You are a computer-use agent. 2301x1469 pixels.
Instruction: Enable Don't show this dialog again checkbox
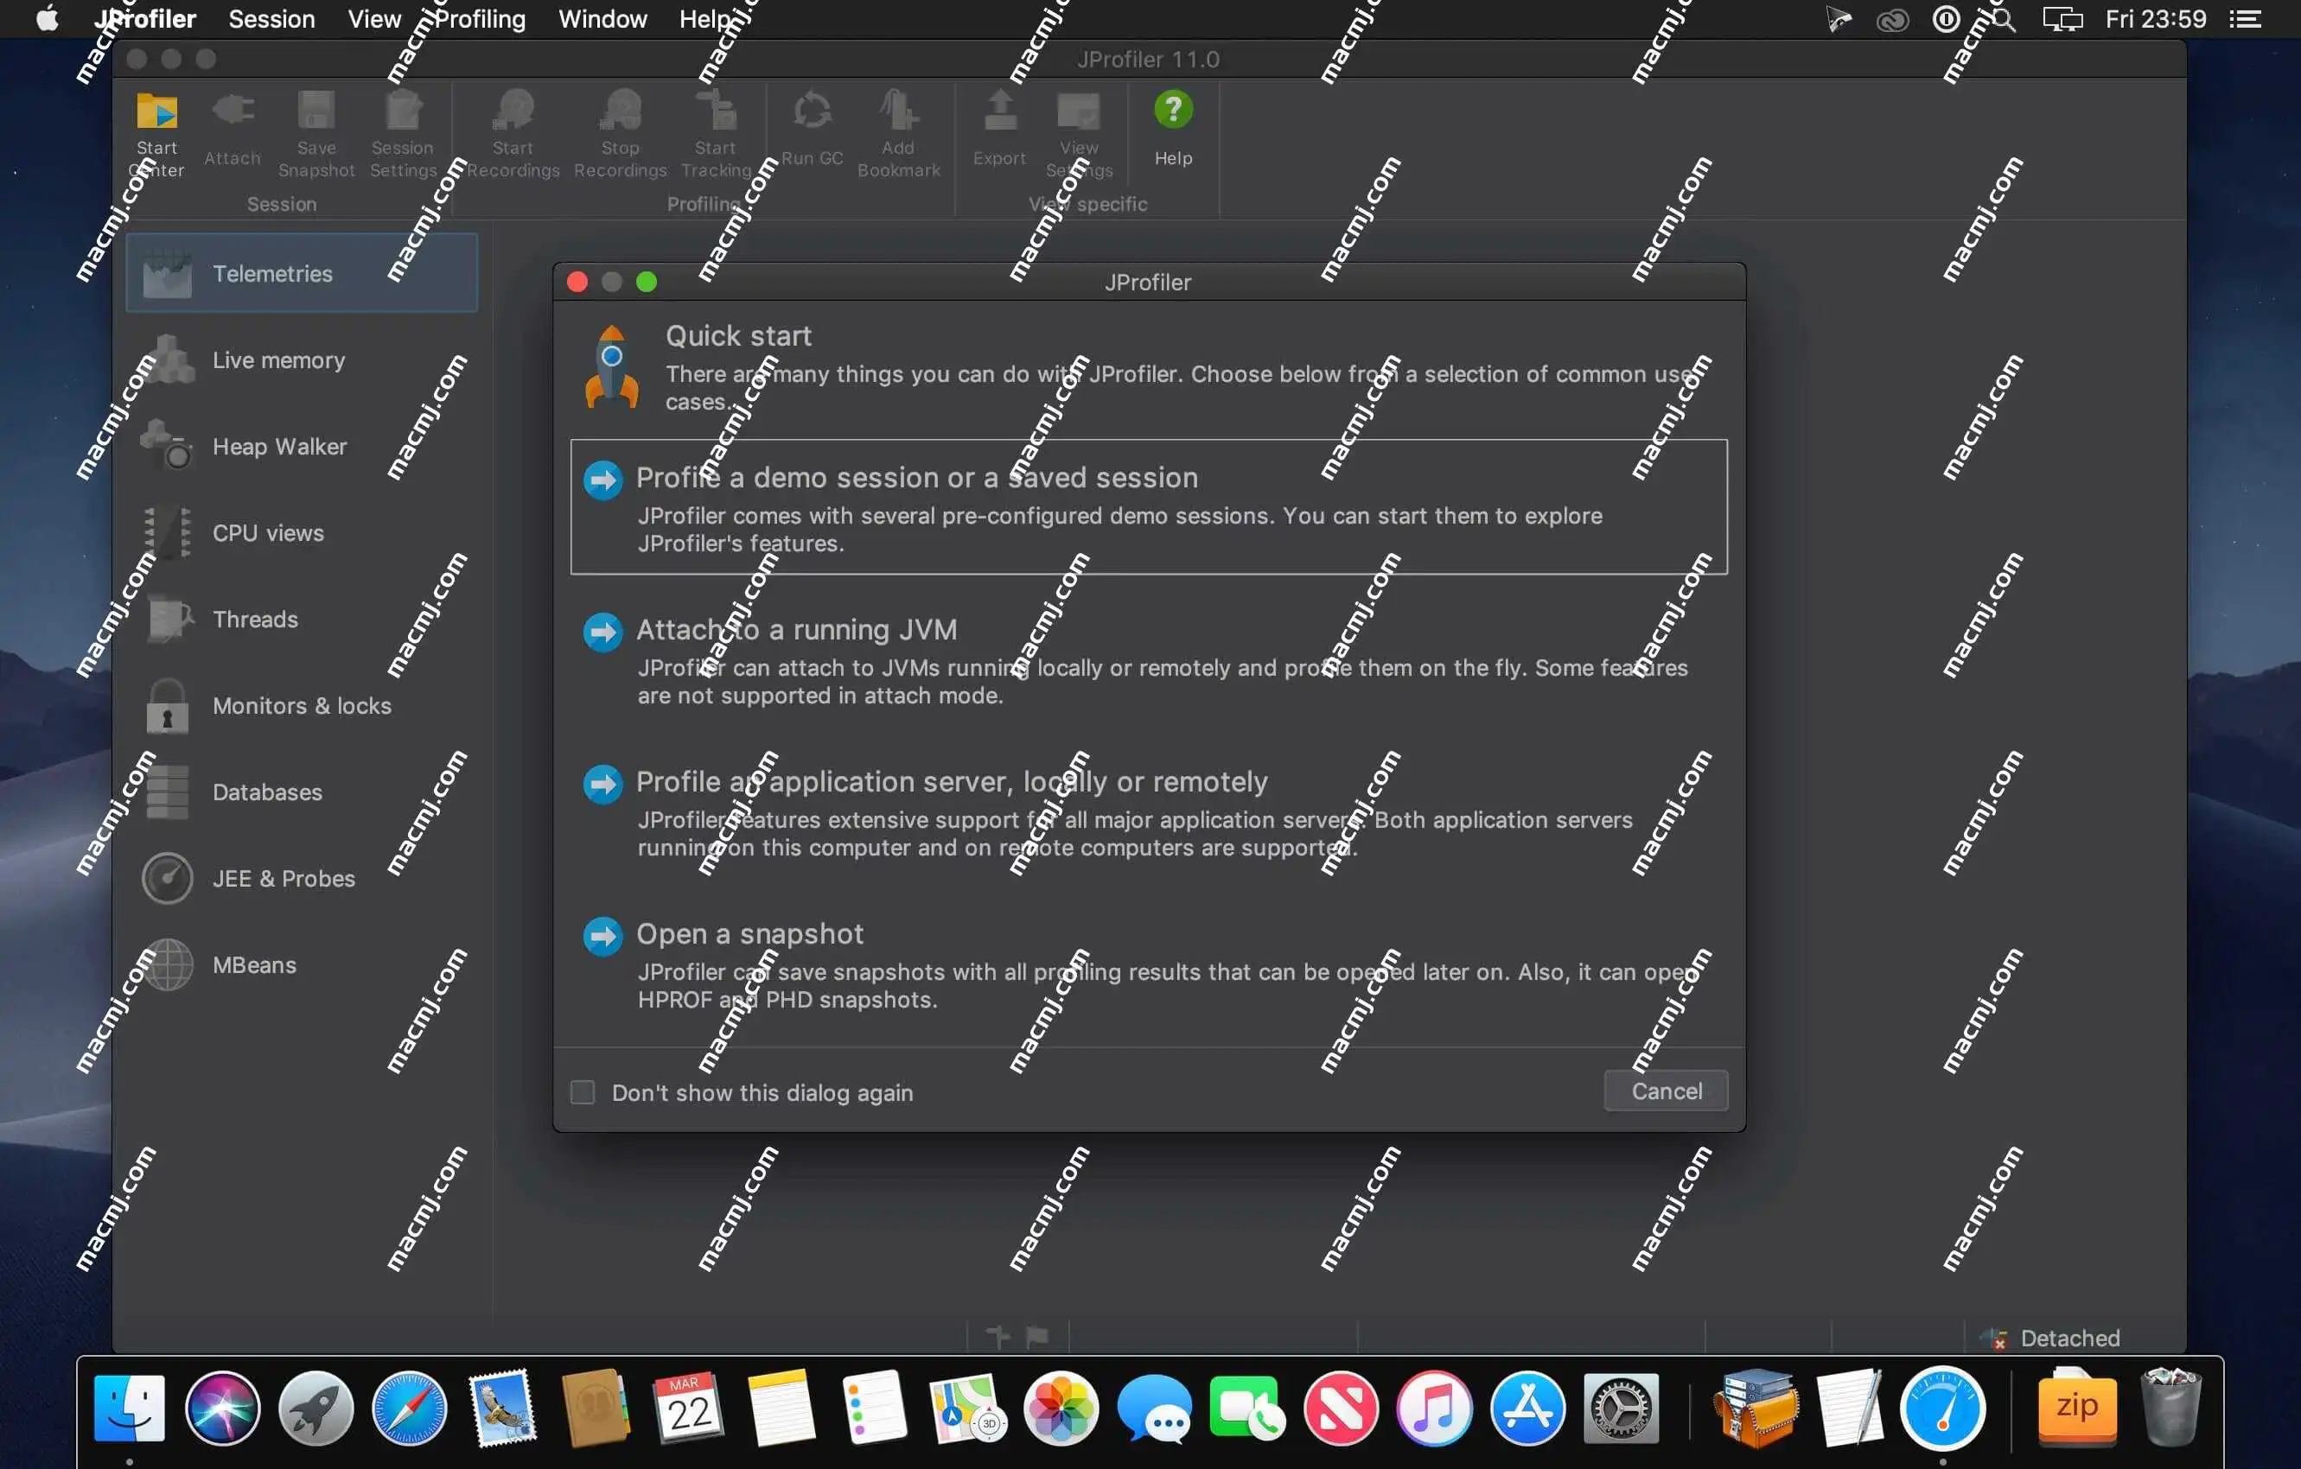click(582, 1091)
